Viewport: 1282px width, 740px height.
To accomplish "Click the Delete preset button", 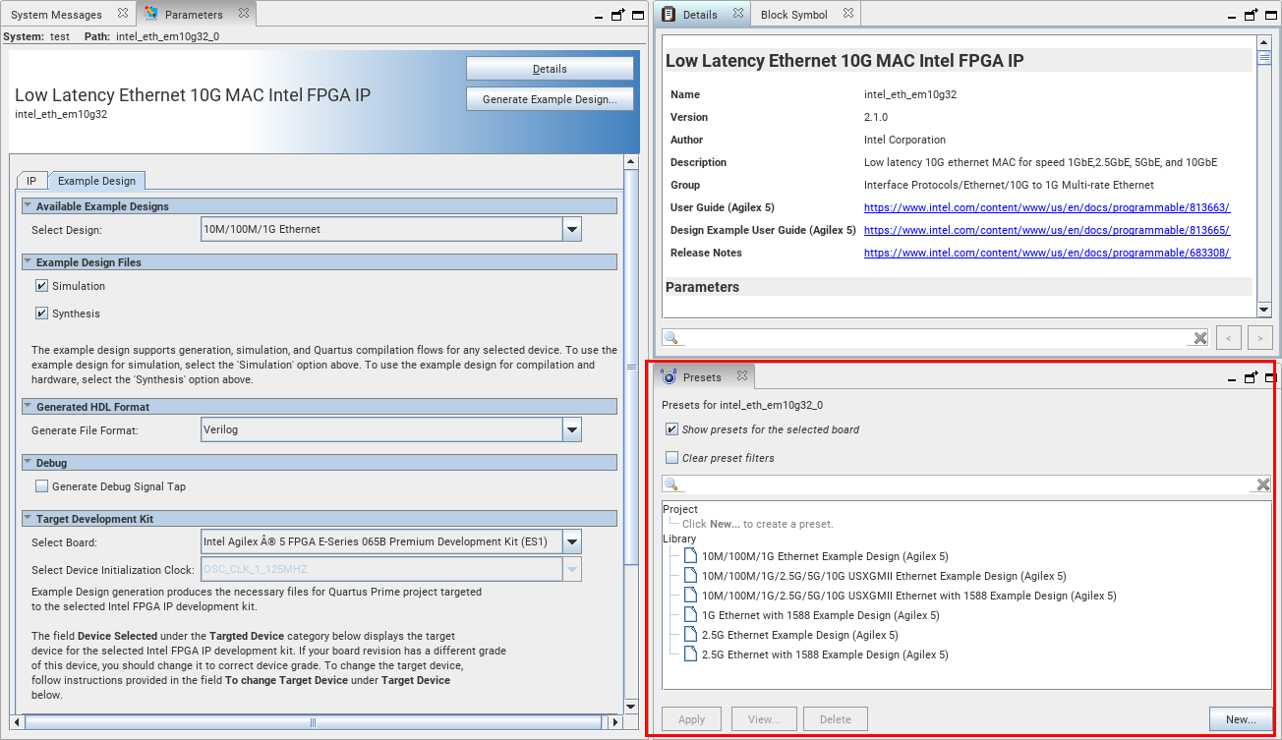I will coord(836,719).
